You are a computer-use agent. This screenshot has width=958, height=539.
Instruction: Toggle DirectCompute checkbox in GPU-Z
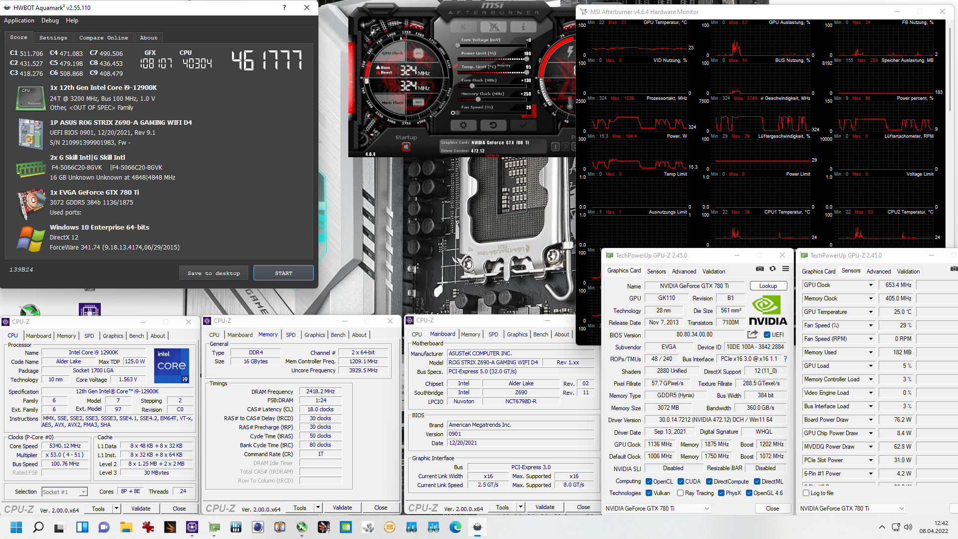click(709, 482)
